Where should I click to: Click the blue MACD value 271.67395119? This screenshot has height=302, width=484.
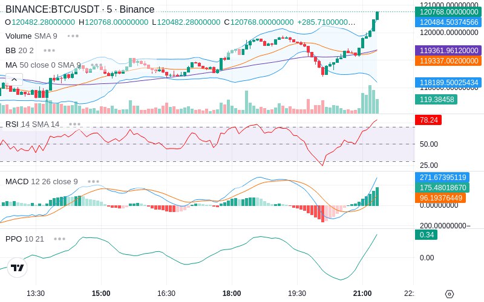coord(442,178)
